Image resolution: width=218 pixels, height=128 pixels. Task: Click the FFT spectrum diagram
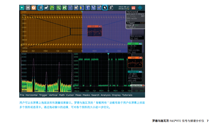coord(46,73)
